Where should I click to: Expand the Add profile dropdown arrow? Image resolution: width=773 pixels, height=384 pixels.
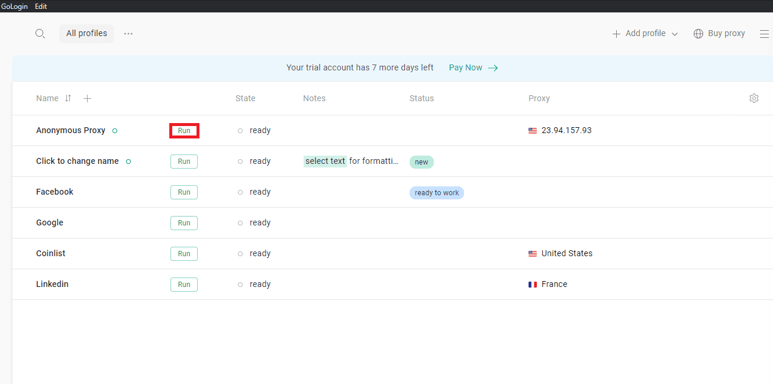click(x=675, y=34)
